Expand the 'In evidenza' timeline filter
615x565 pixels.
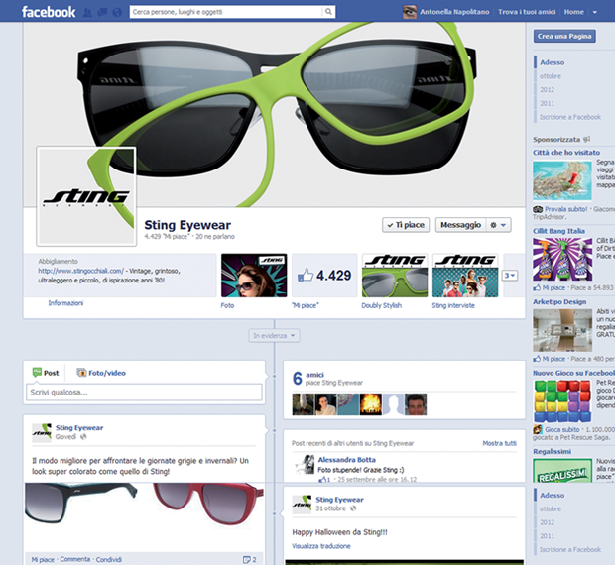pyautogui.click(x=273, y=336)
